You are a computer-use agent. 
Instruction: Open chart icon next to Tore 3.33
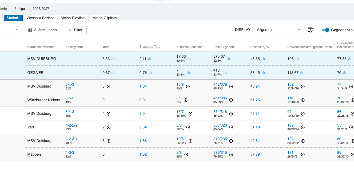(113, 59)
